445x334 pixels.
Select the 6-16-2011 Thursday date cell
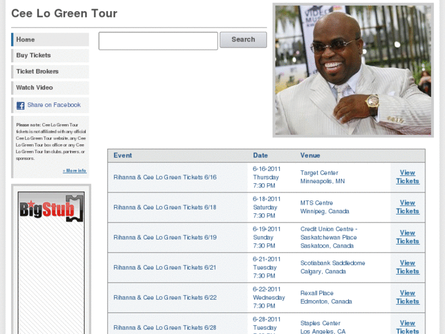(x=267, y=177)
